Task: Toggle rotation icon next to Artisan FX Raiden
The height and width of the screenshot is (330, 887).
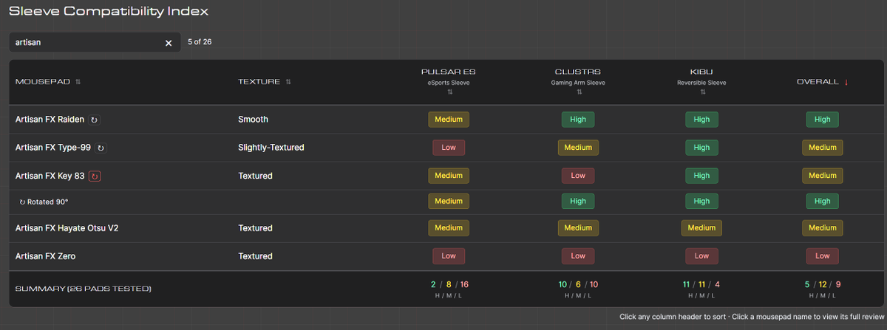Action: click(x=94, y=119)
